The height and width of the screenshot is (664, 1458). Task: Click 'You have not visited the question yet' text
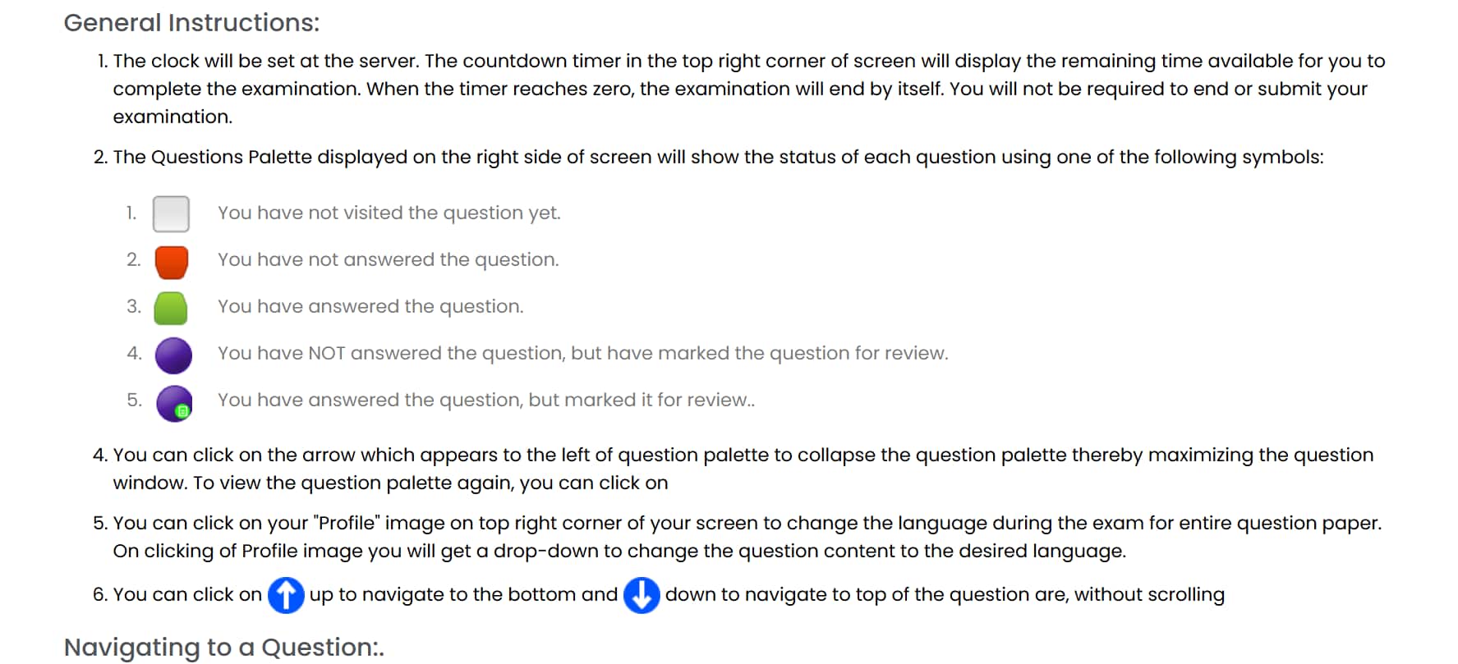pyautogui.click(x=389, y=213)
